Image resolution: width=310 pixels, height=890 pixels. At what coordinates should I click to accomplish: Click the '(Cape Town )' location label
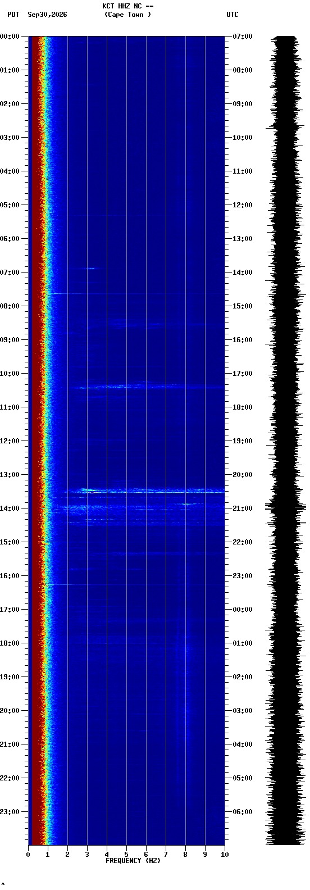(x=127, y=15)
